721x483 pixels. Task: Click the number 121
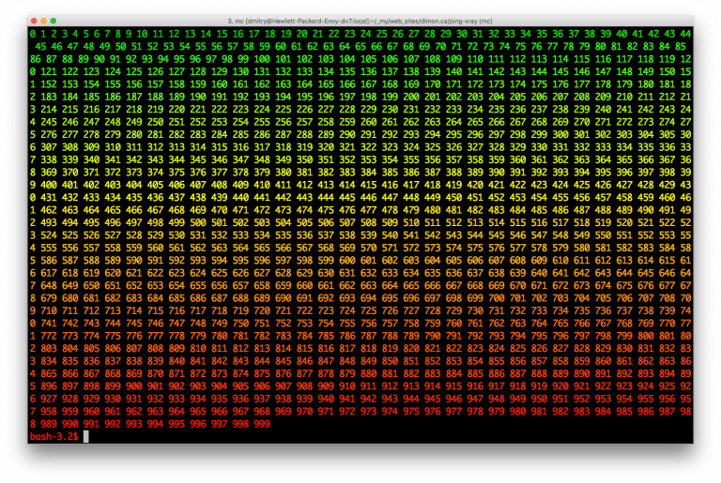[x=48, y=71]
